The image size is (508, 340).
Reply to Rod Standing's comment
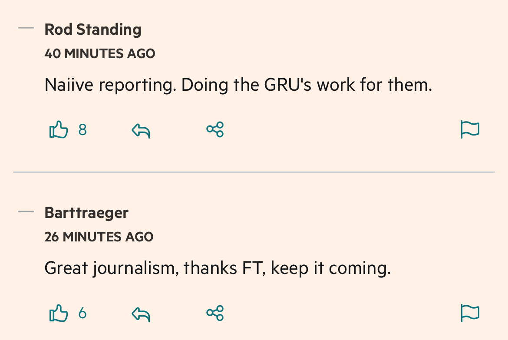[141, 130]
